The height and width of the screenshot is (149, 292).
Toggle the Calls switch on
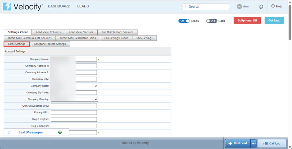coord(211,21)
